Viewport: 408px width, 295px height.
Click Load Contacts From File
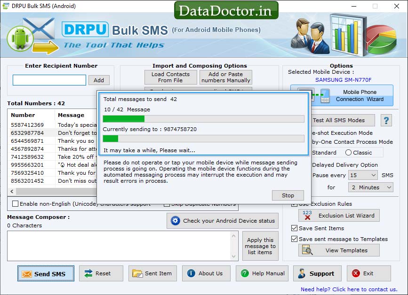171,77
